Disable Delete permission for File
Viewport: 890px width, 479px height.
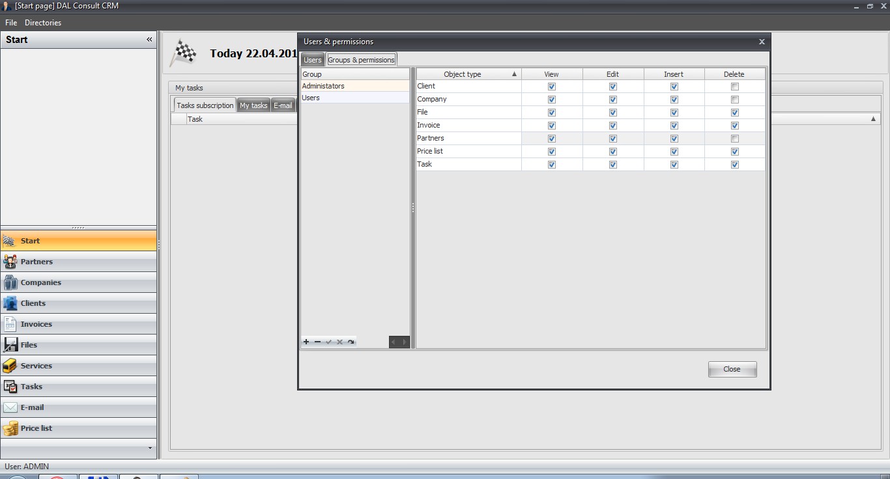[x=735, y=113]
